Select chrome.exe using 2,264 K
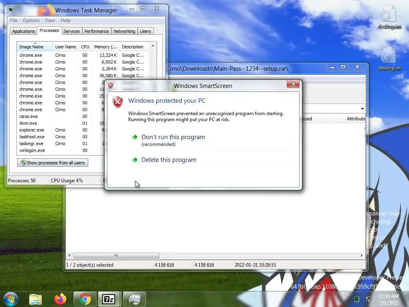409x307 pixels. [83, 69]
